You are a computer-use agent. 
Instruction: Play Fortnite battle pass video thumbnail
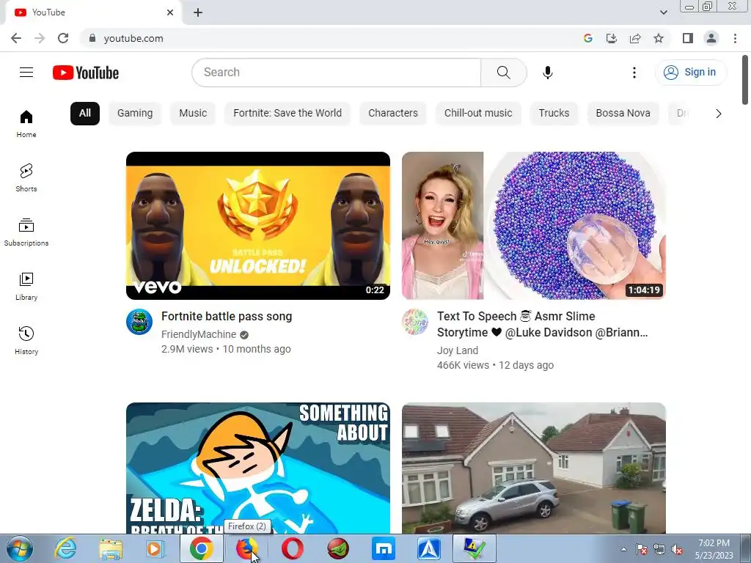coord(258,226)
